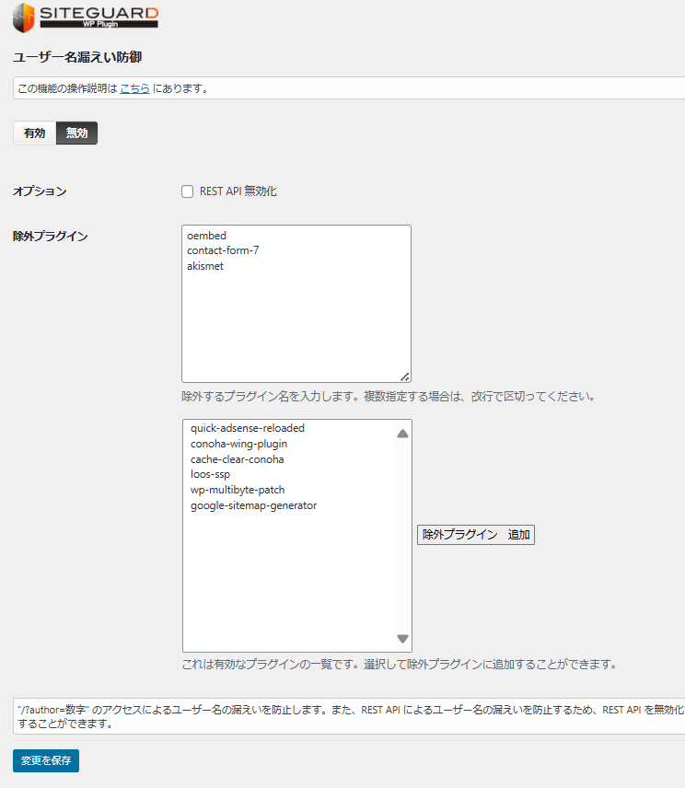Click the plugin list scroll-down arrow
The image size is (685, 788).
tap(402, 639)
